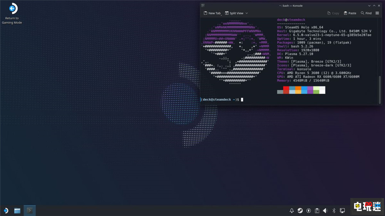Screen dimensions: 385x216
Task: Click the 'Shell: bash 5.2.26' line
Action: click(x=295, y=47)
